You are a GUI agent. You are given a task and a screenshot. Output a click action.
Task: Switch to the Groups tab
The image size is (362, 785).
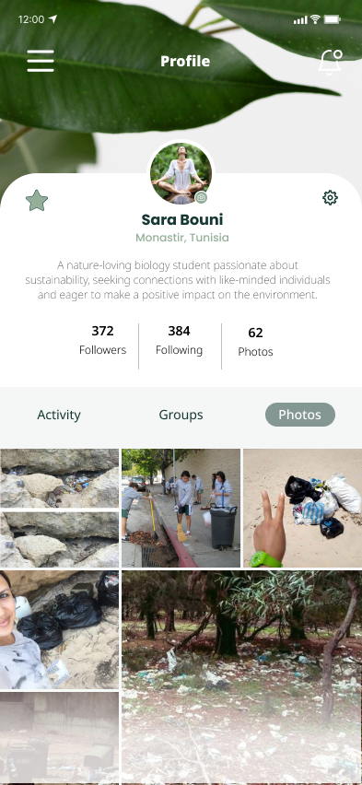coord(181,415)
